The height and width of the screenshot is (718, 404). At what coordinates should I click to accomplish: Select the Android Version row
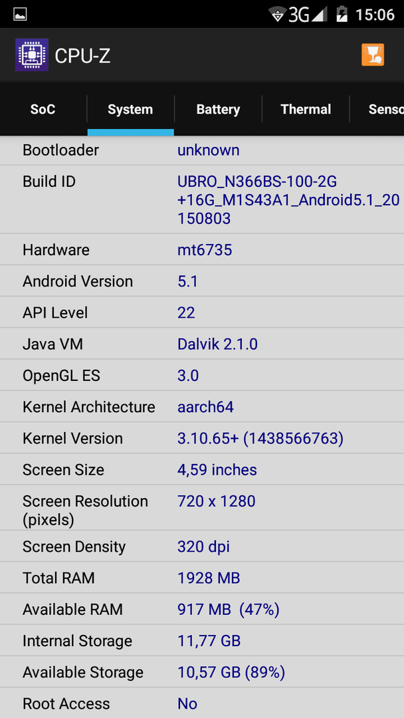pos(202,281)
